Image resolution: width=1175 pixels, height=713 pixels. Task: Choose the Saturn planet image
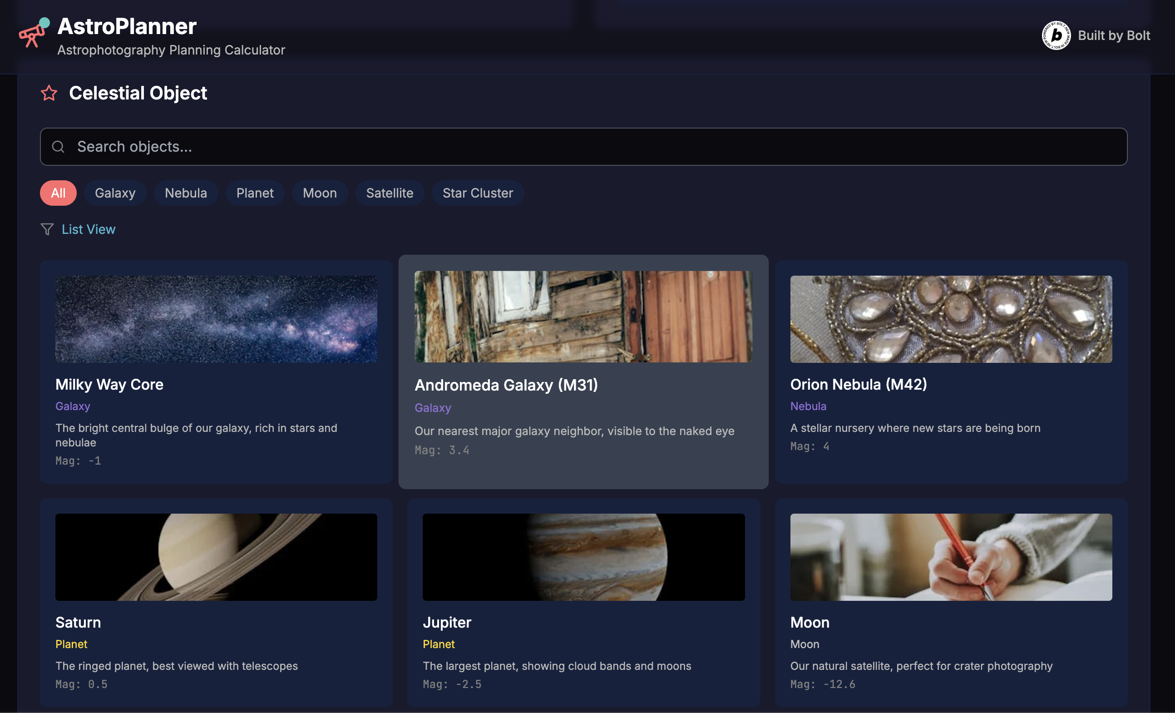click(216, 557)
